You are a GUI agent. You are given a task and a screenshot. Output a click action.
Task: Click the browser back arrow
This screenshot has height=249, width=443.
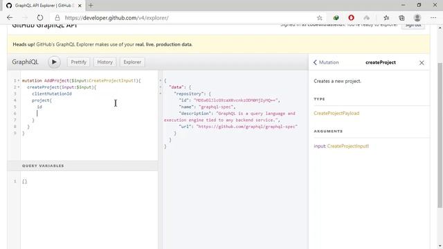coord(10,17)
